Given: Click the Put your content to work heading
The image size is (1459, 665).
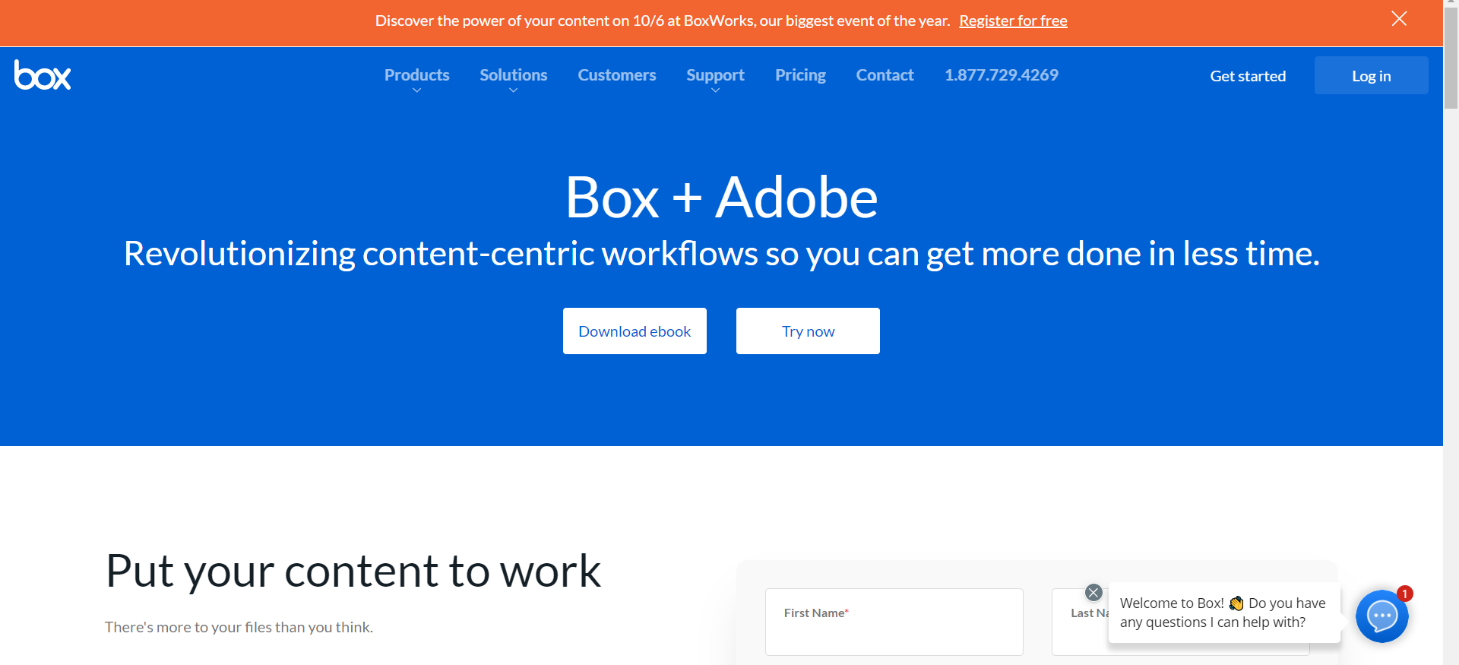Looking at the screenshot, I should click(x=353, y=571).
